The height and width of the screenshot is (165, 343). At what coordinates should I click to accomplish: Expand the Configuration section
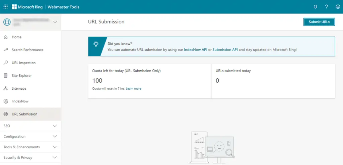click(30, 136)
